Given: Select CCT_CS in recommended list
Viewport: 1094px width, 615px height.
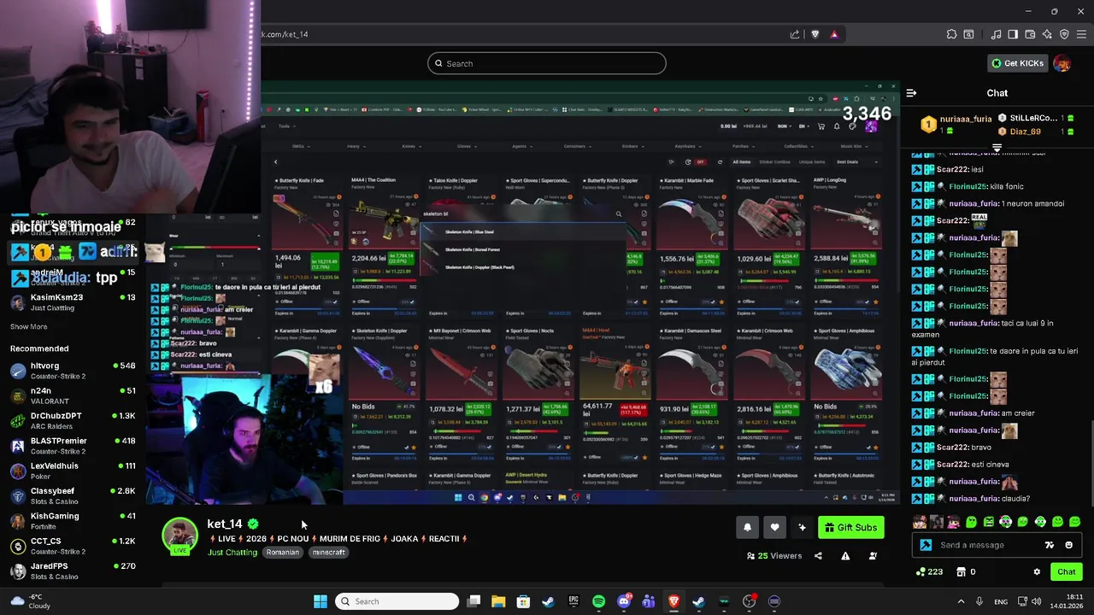Looking at the screenshot, I should point(73,546).
